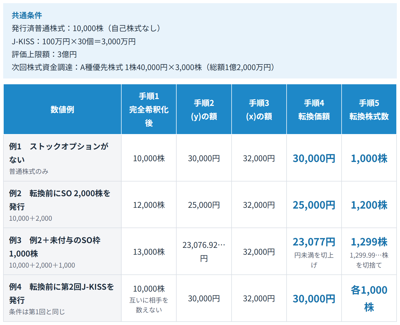
Task: Click 例2's "25,000円" in the 手順2 column
Action: tap(204, 205)
